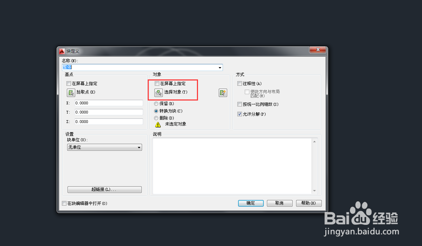Image resolution: width=422 pixels, height=246 pixels.
Task: Confirm with the 确定 button
Action: click(251, 203)
